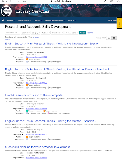Click Research students swatch in Lunch+Learn event
The width and height of the screenshot is (122, 159).
27,111
